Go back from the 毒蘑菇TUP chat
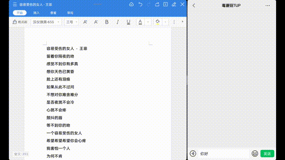Image resolution: width=285 pixels, height=160 pixels. [x=194, y=5]
